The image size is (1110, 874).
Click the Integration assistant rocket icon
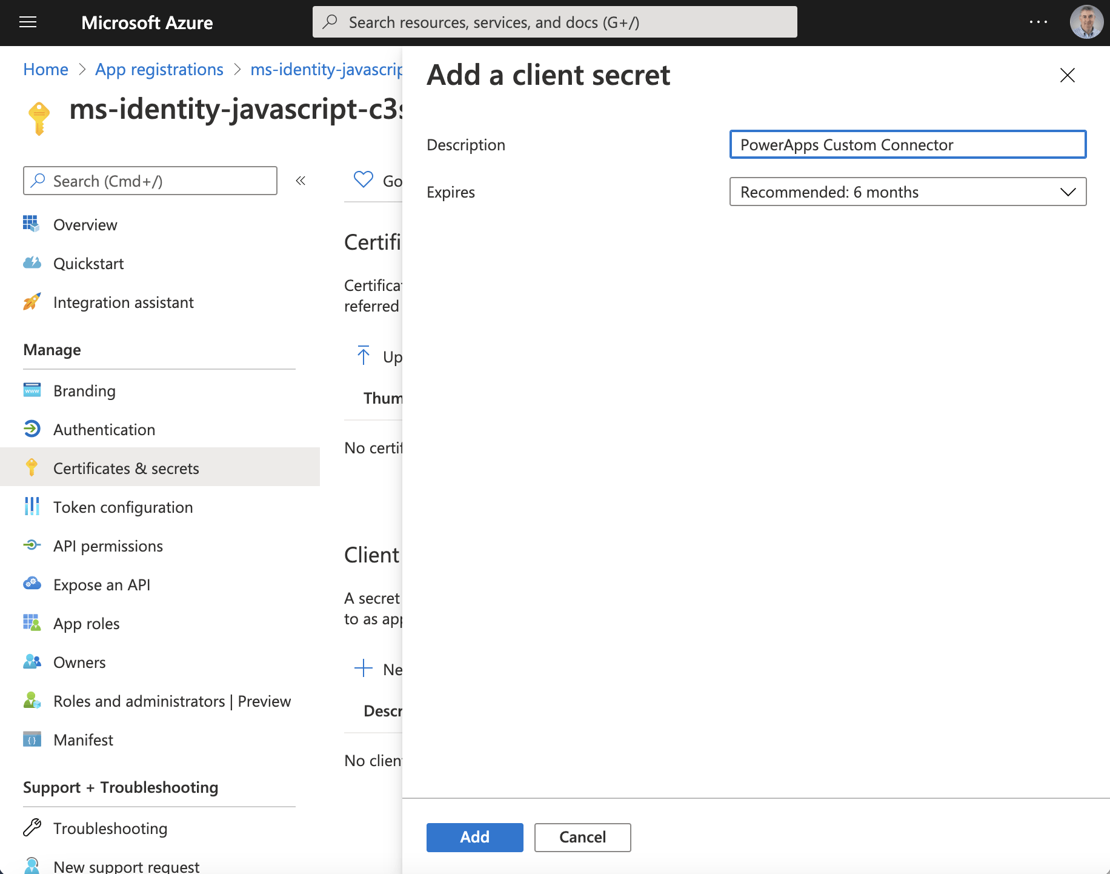(32, 302)
